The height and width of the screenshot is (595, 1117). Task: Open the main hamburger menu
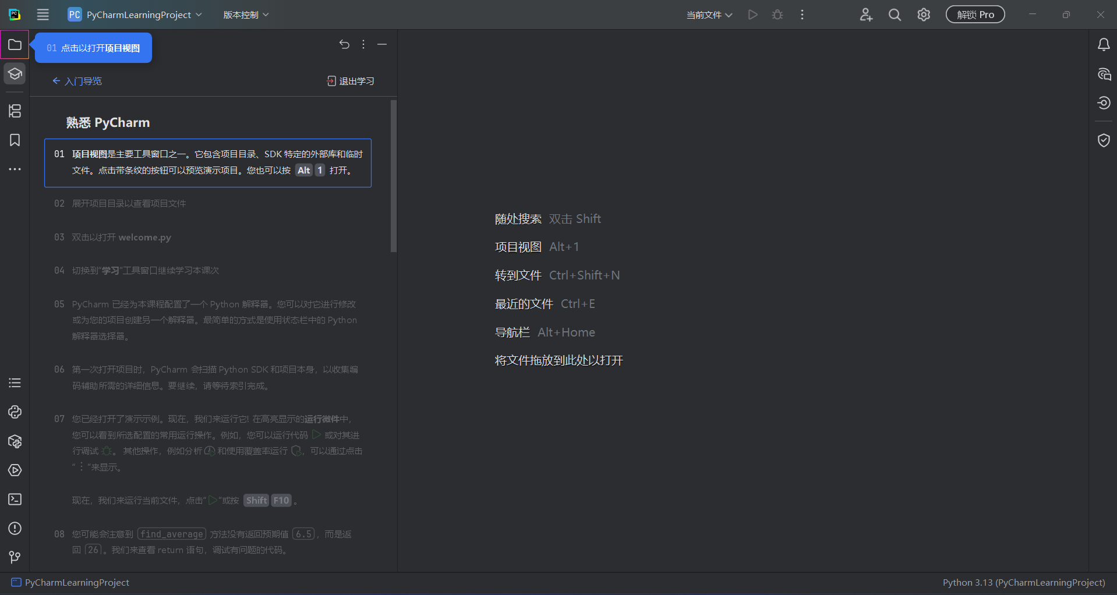pyautogui.click(x=43, y=15)
